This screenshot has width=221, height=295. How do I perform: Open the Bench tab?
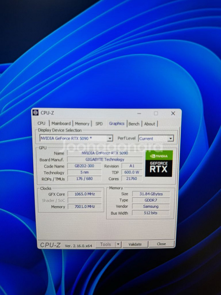pyautogui.click(x=134, y=124)
